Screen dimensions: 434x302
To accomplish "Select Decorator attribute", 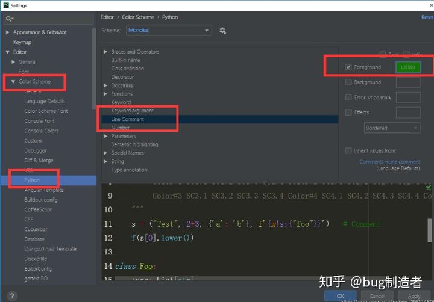I will point(122,77).
